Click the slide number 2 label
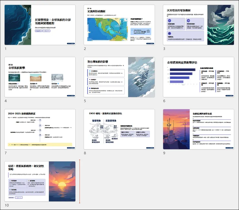The width and height of the screenshot is (239, 210). coord(85,49)
